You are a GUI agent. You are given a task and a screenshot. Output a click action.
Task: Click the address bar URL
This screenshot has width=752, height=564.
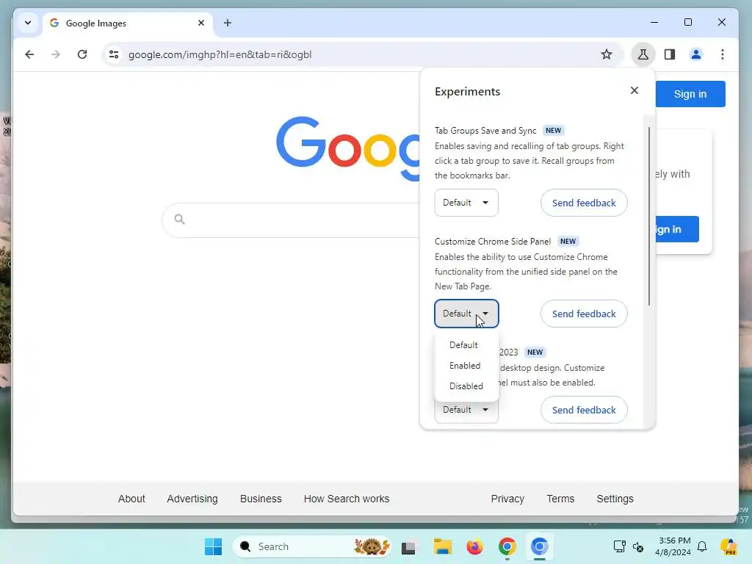coord(220,54)
